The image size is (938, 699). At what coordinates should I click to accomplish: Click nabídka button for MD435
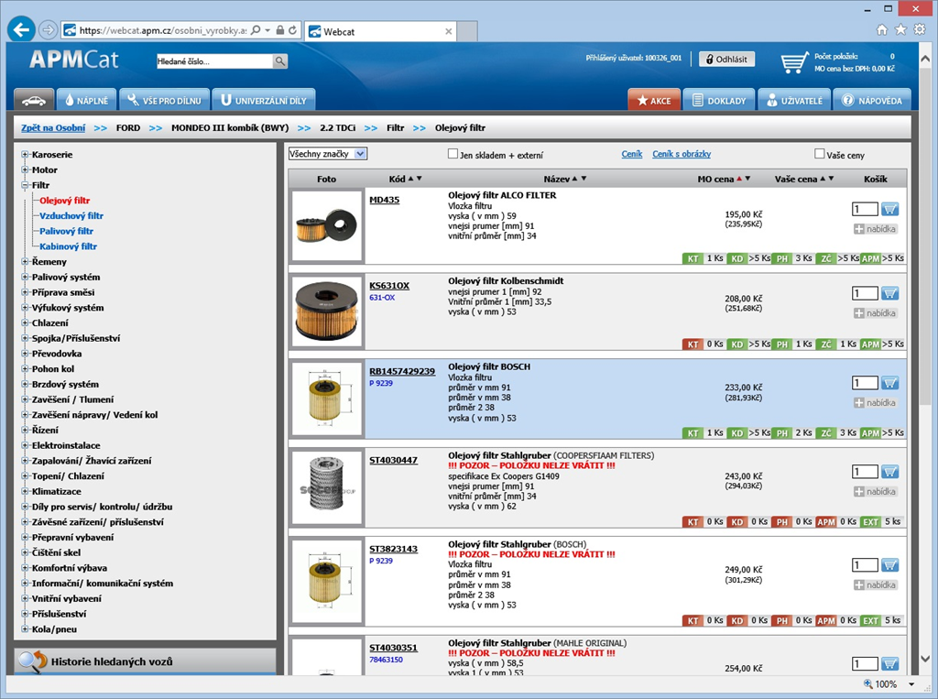875,229
